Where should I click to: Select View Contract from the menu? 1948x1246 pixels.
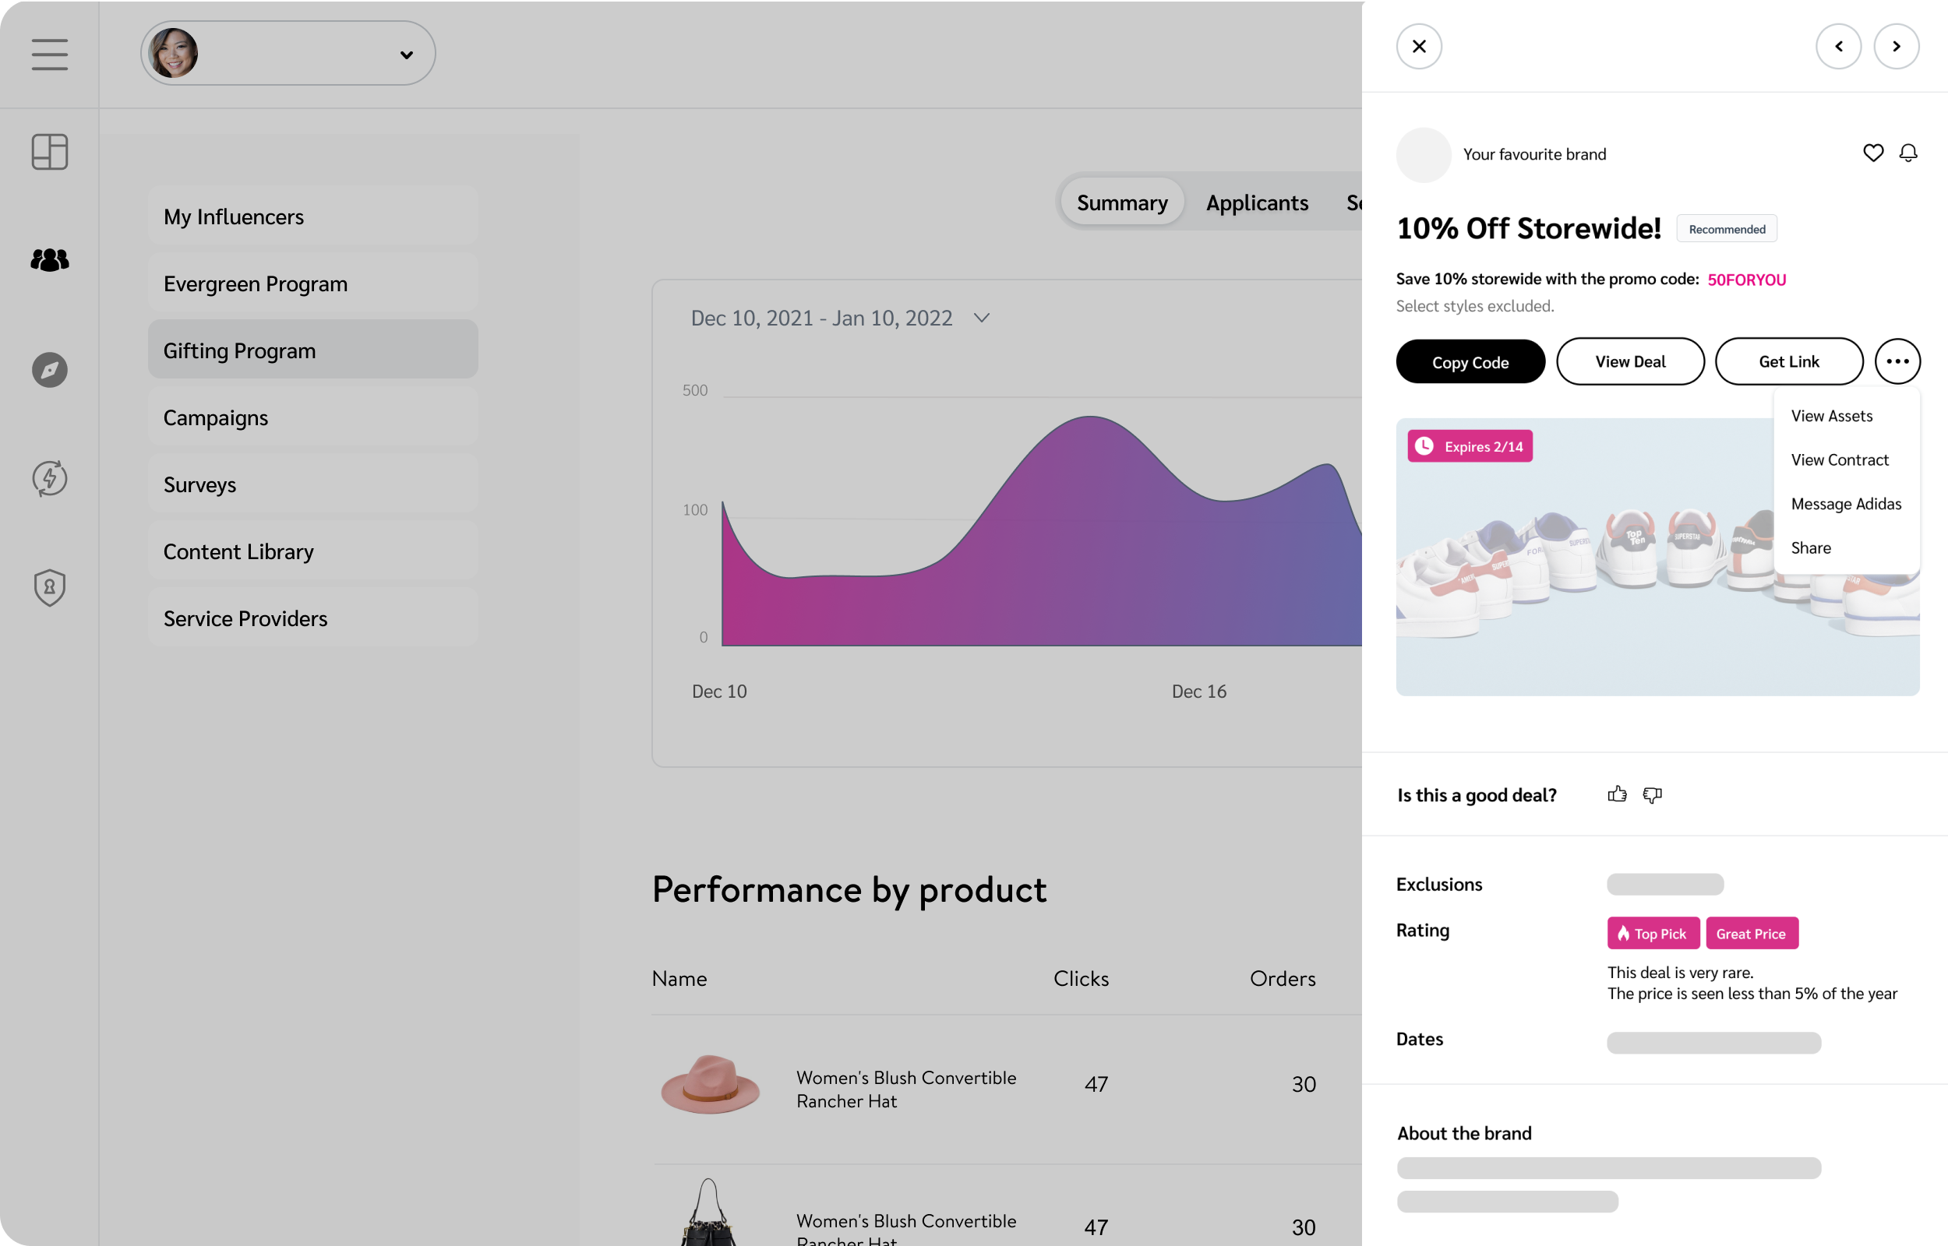1839,459
